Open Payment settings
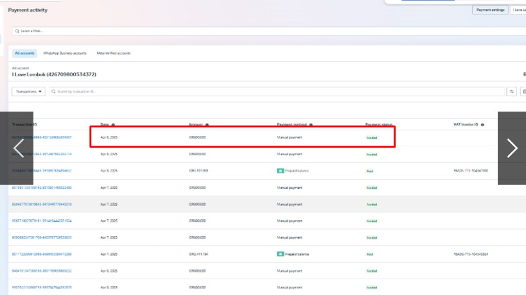The height and width of the screenshot is (295, 526). (x=490, y=10)
